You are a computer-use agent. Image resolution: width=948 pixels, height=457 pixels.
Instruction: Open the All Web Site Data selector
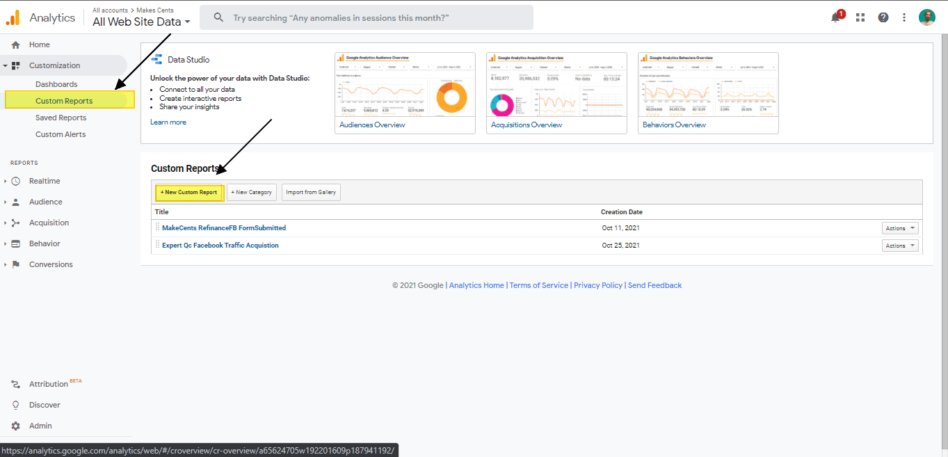click(x=141, y=22)
